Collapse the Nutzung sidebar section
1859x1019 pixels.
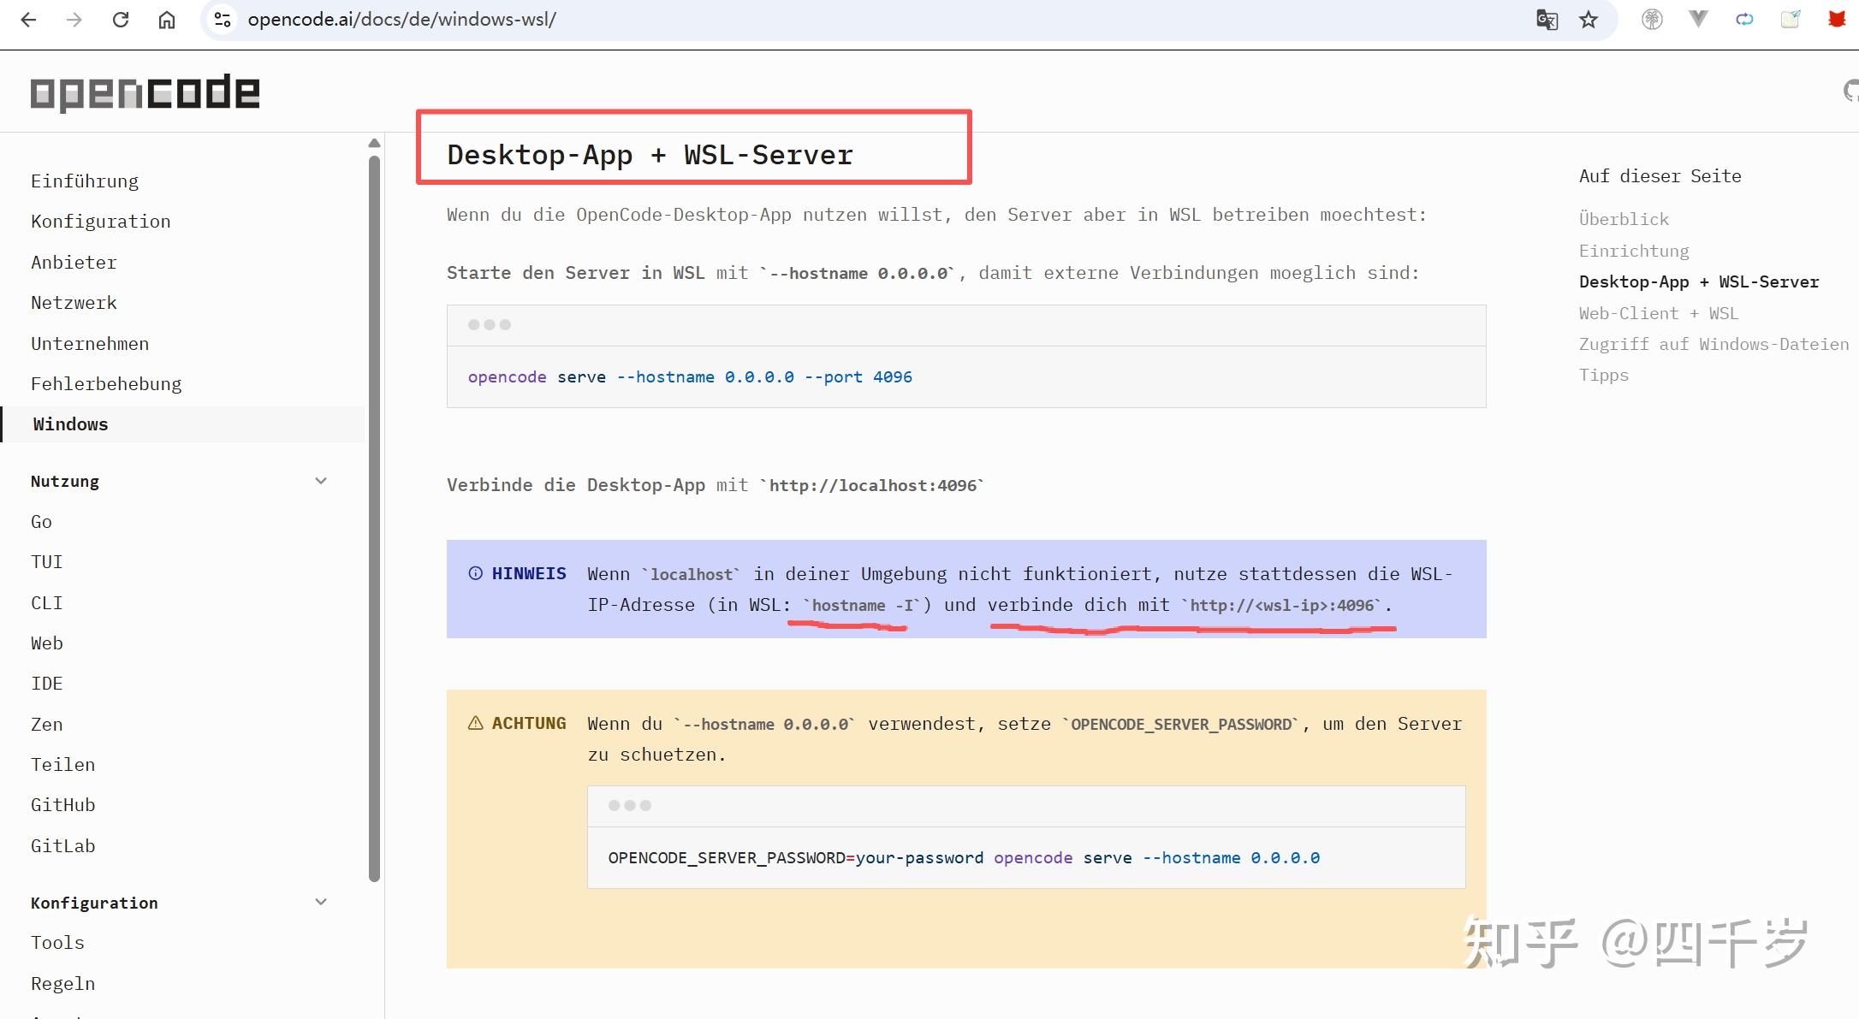(321, 481)
